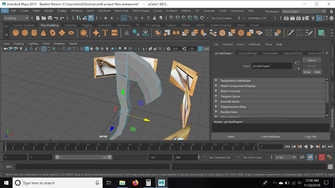Click the Focus button
335x188 pixels.
click(x=312, y=60)
